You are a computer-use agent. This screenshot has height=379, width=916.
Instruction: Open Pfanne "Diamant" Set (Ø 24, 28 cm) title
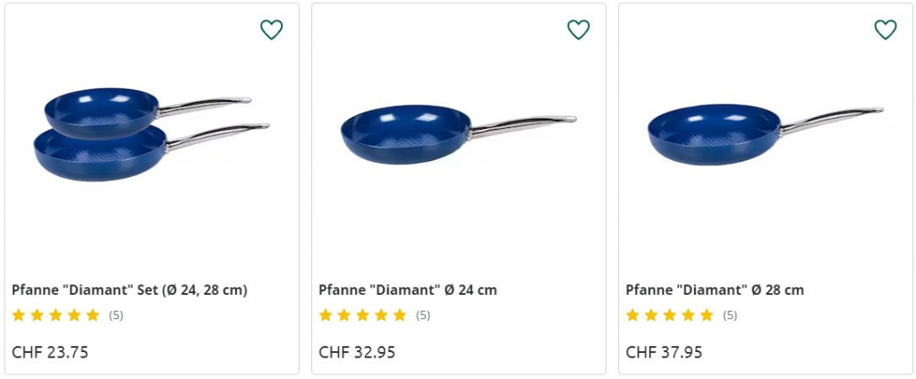[130, 290]
